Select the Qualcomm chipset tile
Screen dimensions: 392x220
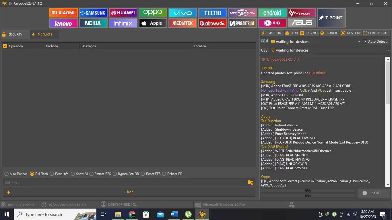pyautogui.click(x=212, y=23)
